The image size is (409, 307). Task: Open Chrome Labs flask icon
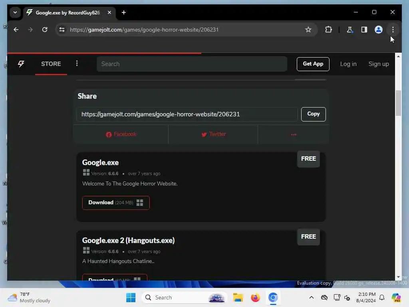(x=350, y=30)
